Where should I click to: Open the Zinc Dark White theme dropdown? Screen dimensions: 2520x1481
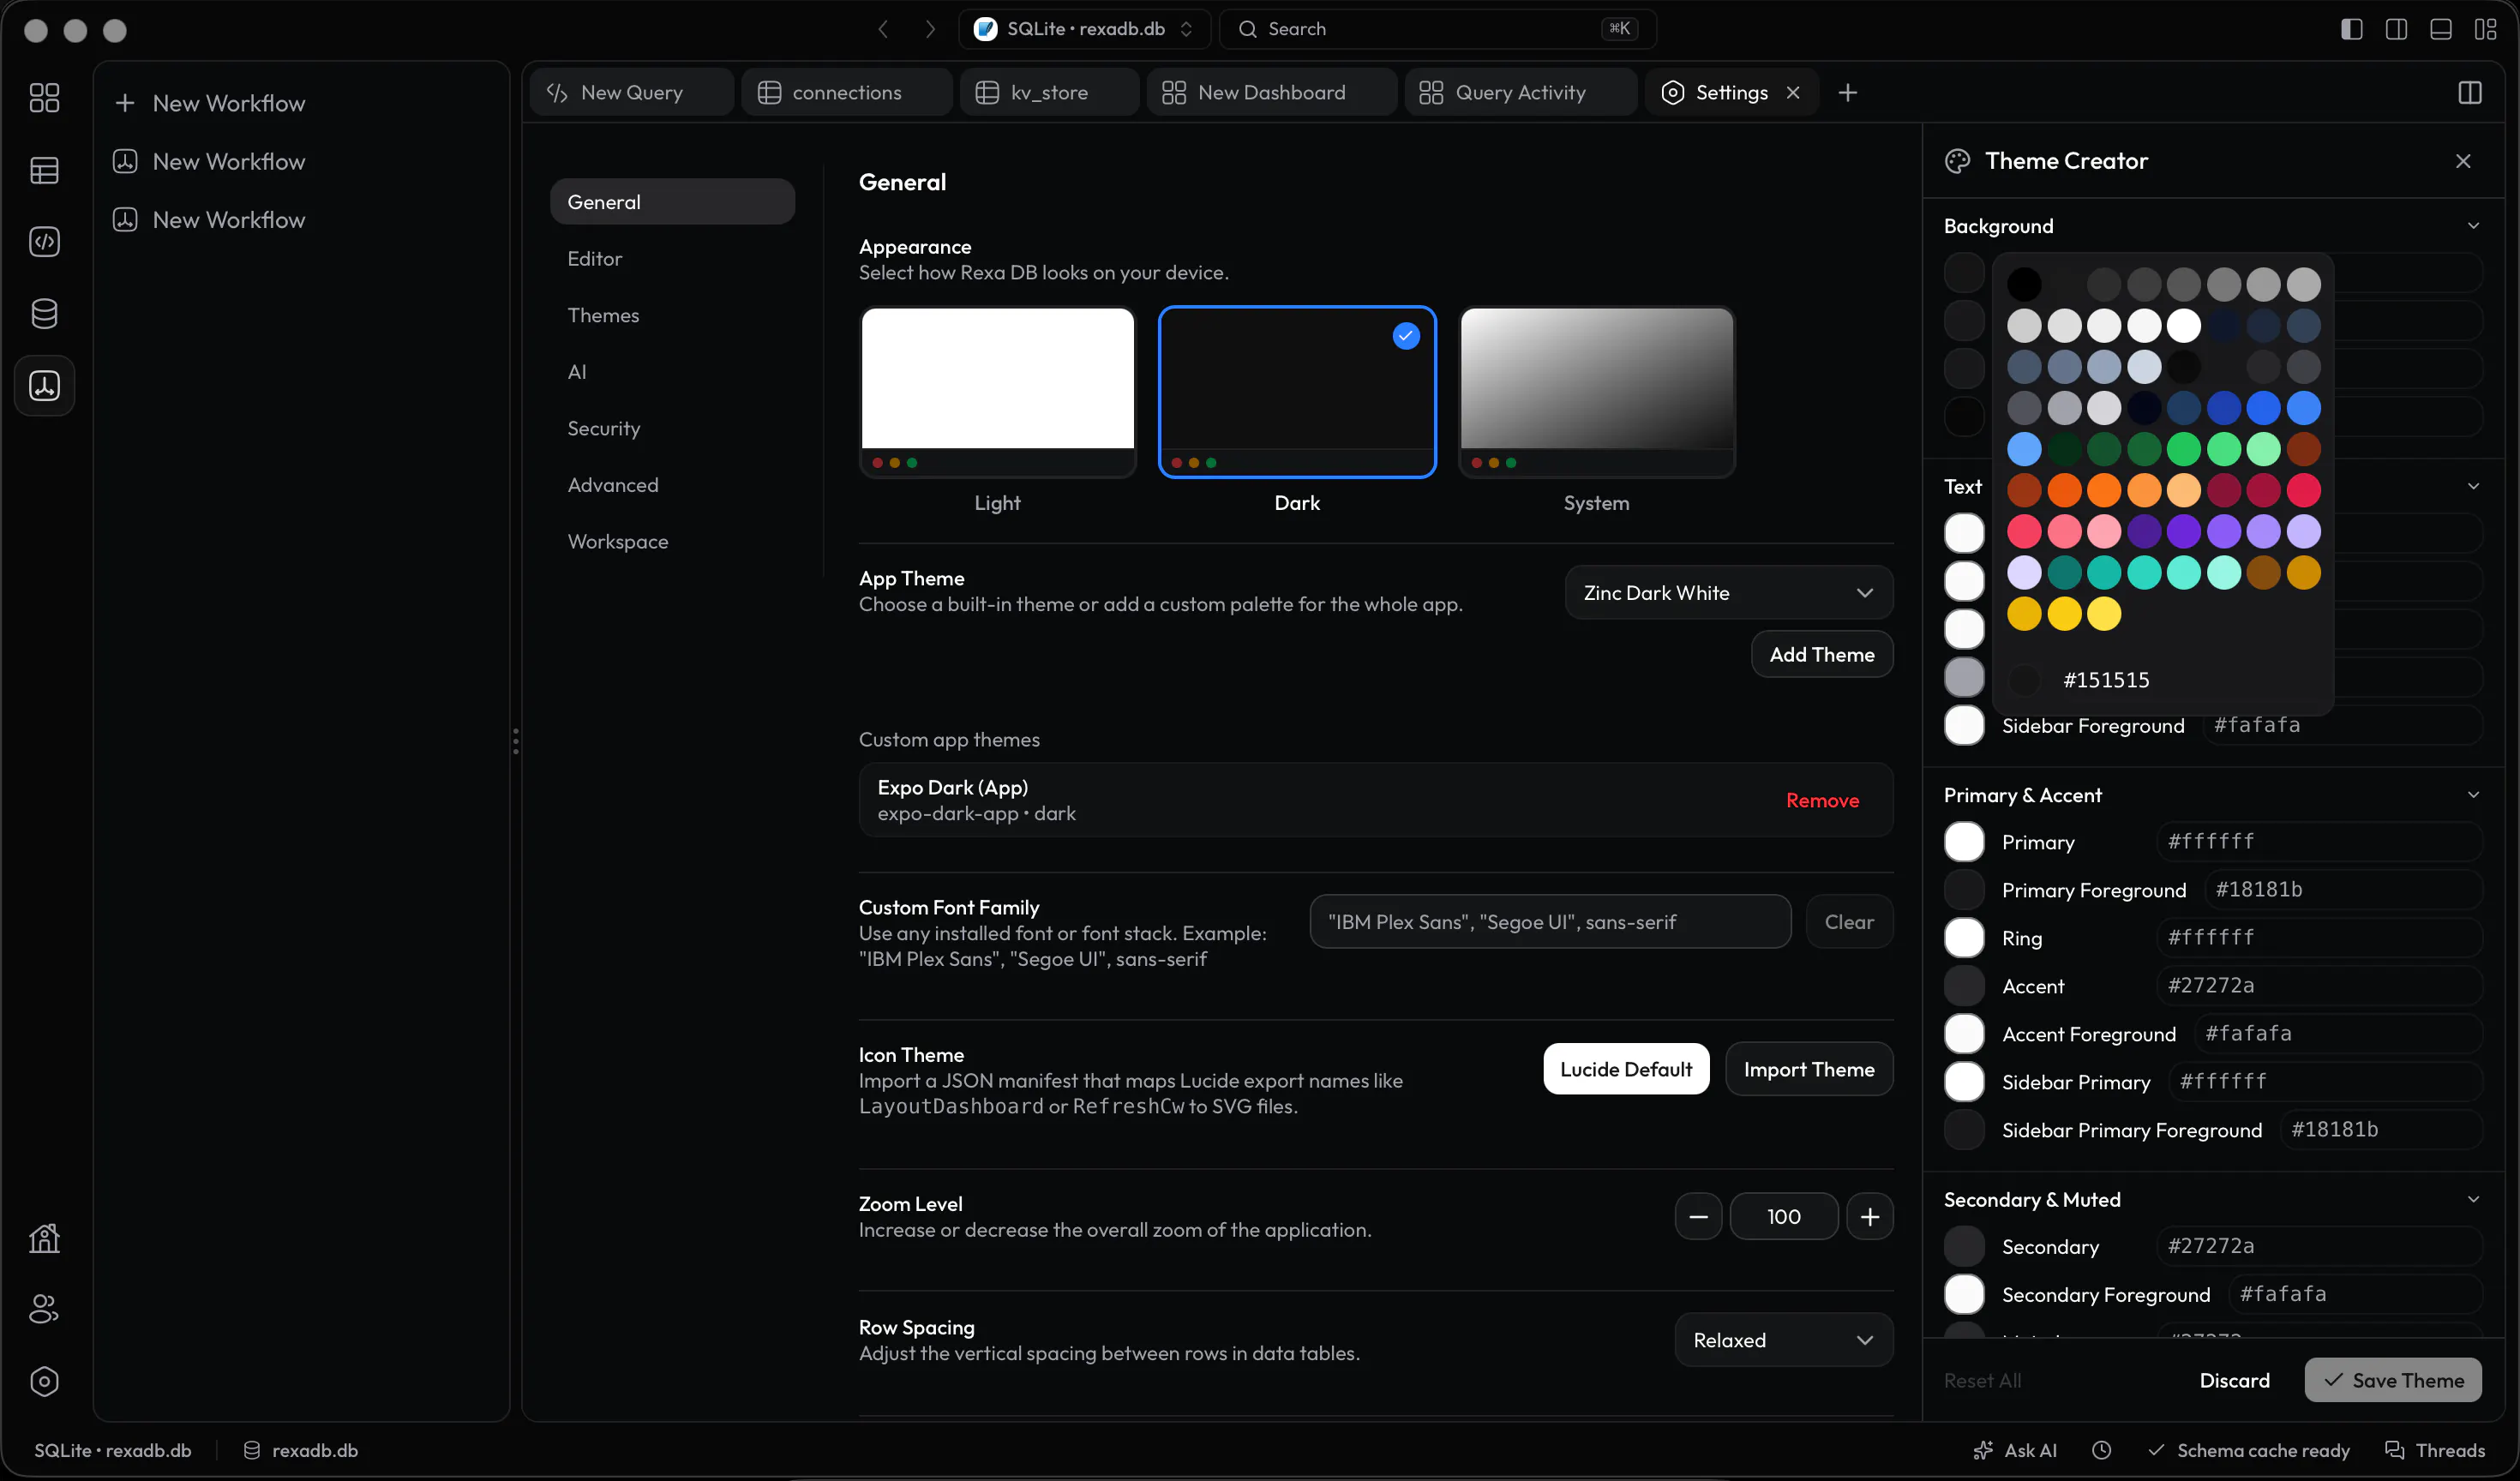pyautogui.click(x=1728, y=592)
